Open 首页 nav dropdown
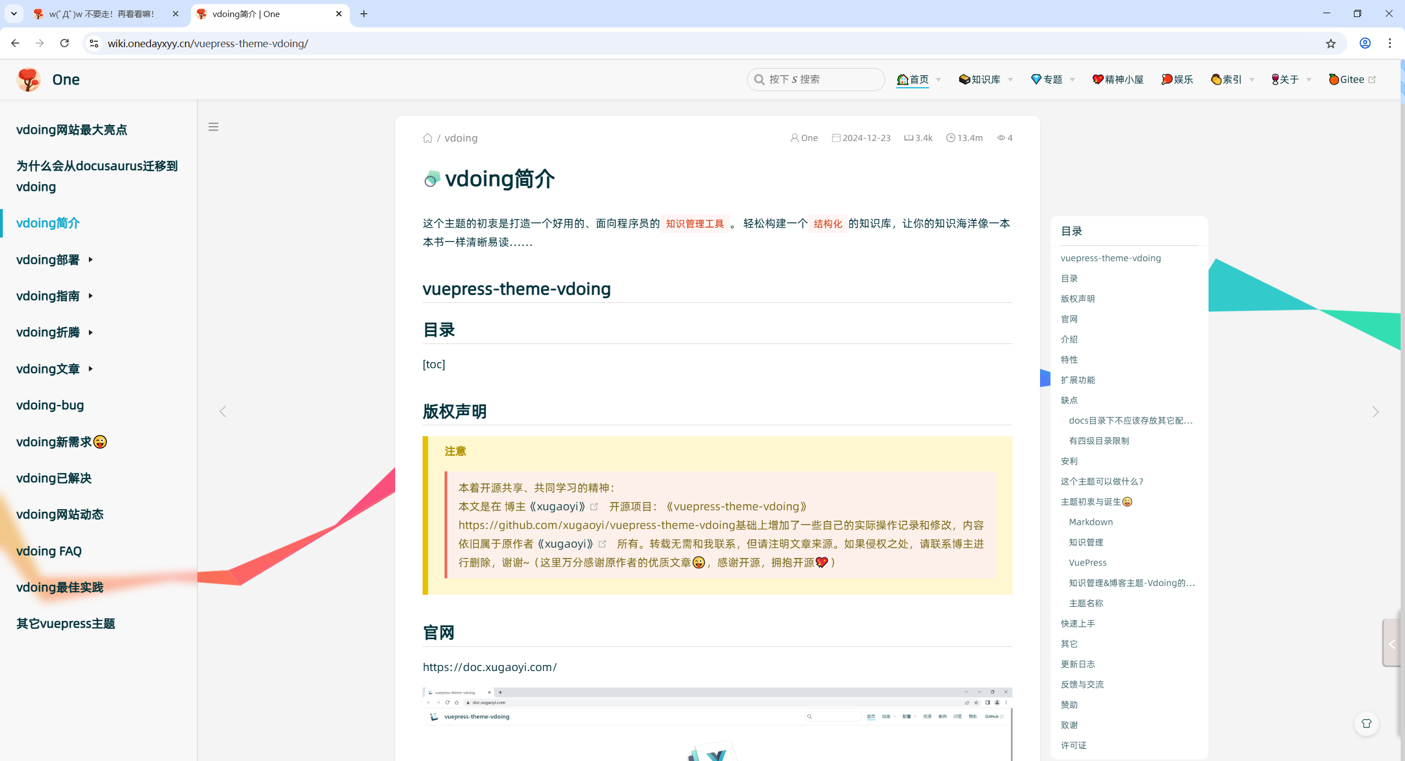1405x761 pixels. 919,80
